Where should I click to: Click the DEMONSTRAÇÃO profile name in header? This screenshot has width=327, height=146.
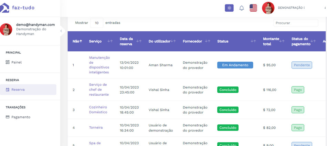click(x=291, y=8)
